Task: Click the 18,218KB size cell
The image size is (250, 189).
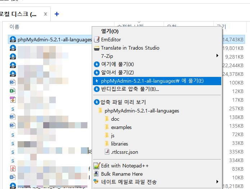Action: pos(233,186)
